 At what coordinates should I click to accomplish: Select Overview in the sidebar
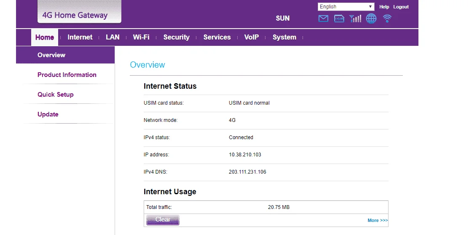(x=65, y=55)
